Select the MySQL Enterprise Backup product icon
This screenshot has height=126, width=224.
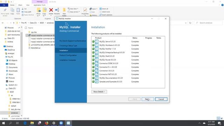(x=97, y=52)
